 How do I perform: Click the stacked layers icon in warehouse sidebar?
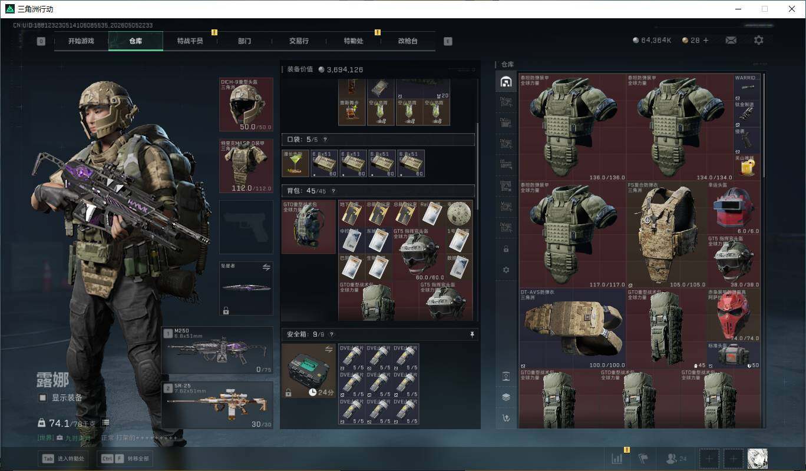pyautogui.click(x=506, y=397)
